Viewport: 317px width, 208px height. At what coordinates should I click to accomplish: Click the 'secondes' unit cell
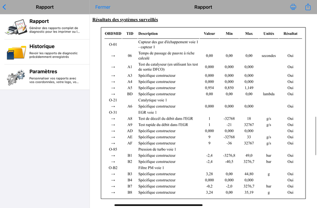[x=269, y=55]
